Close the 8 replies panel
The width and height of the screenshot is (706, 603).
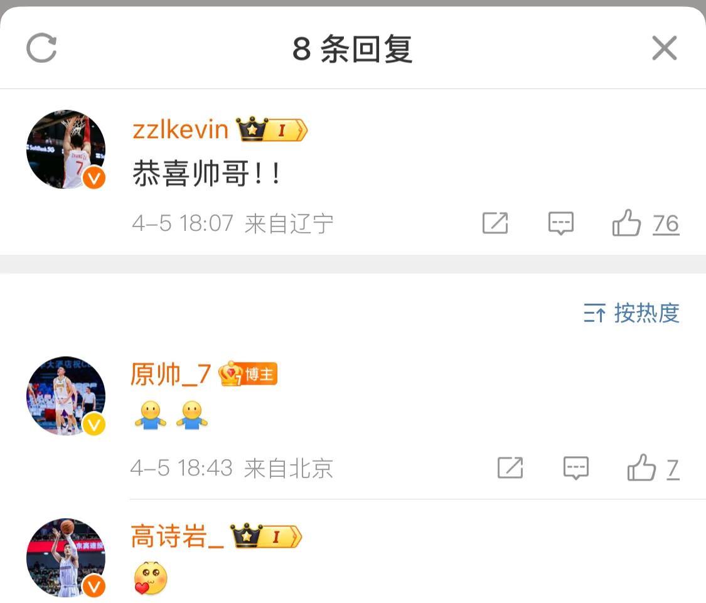[664, 48]
